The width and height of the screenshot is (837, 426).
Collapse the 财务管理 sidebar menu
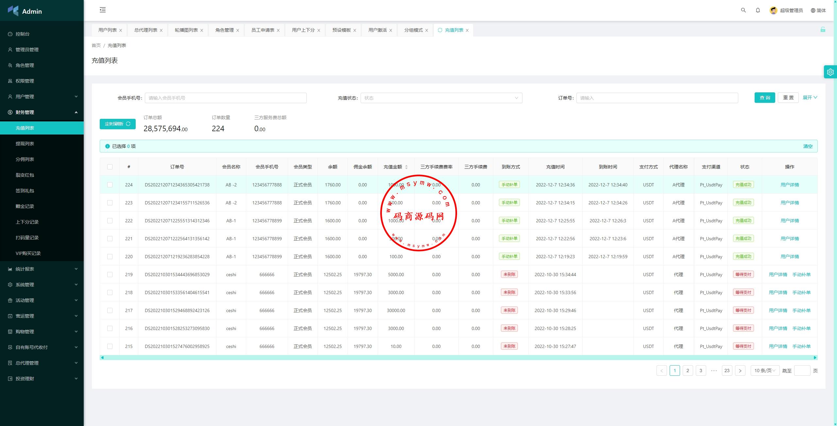tap(42, 112)
